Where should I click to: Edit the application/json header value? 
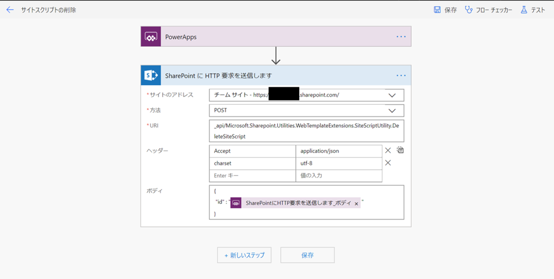coord(339,151)
